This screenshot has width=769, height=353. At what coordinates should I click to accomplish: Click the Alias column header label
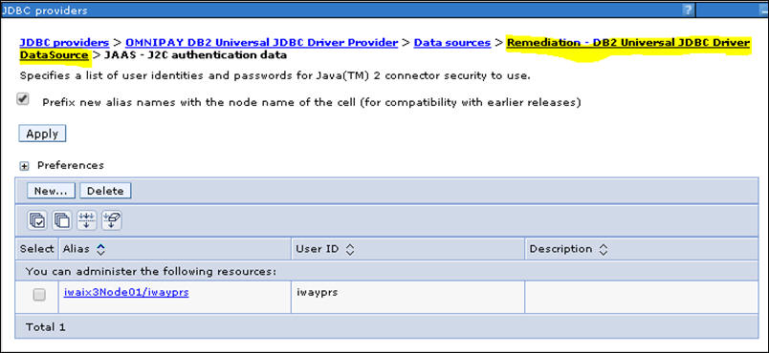click(76, 249)
